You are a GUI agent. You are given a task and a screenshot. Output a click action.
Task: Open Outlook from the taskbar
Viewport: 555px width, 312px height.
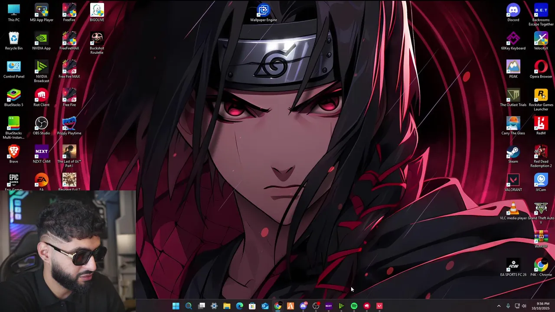[x=265, y=306]
